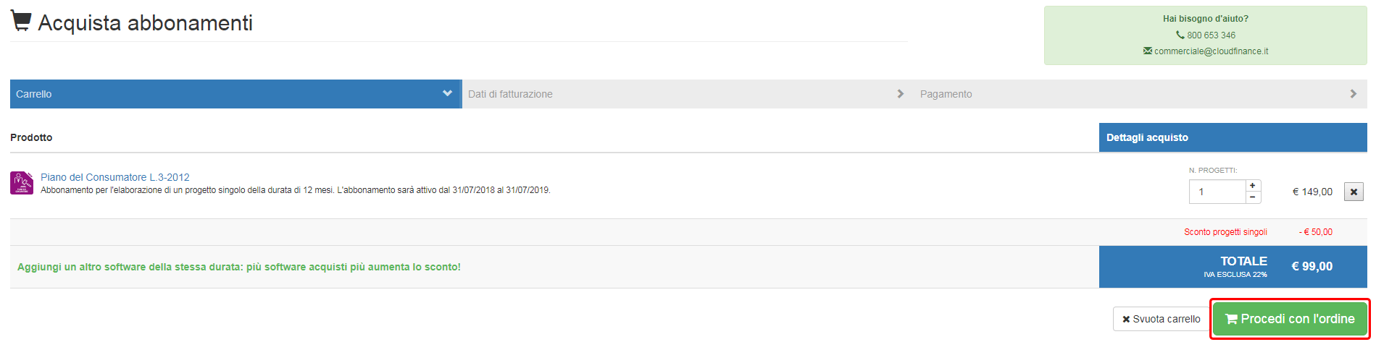The height and width of the screenshot is (342, 1376).
Task: Click the envelope icon beside commerciale email
Action: [x=1148, y=51]
